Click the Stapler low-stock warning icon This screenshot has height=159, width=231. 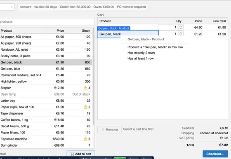tap(85, 88)
